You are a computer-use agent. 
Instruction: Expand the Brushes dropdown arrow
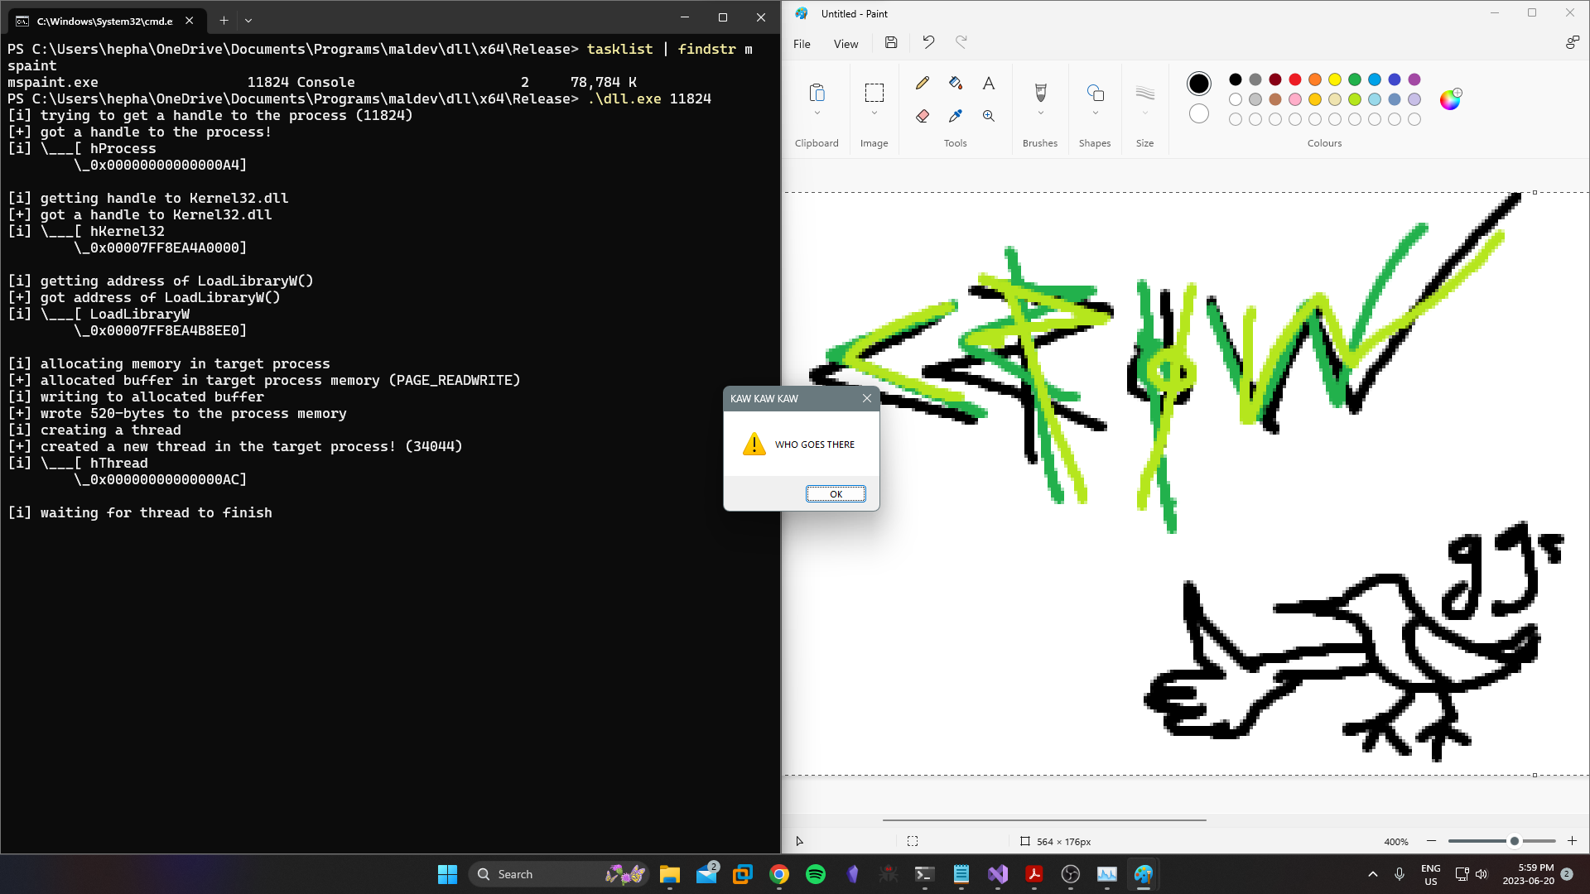(x=1041, y=113)
